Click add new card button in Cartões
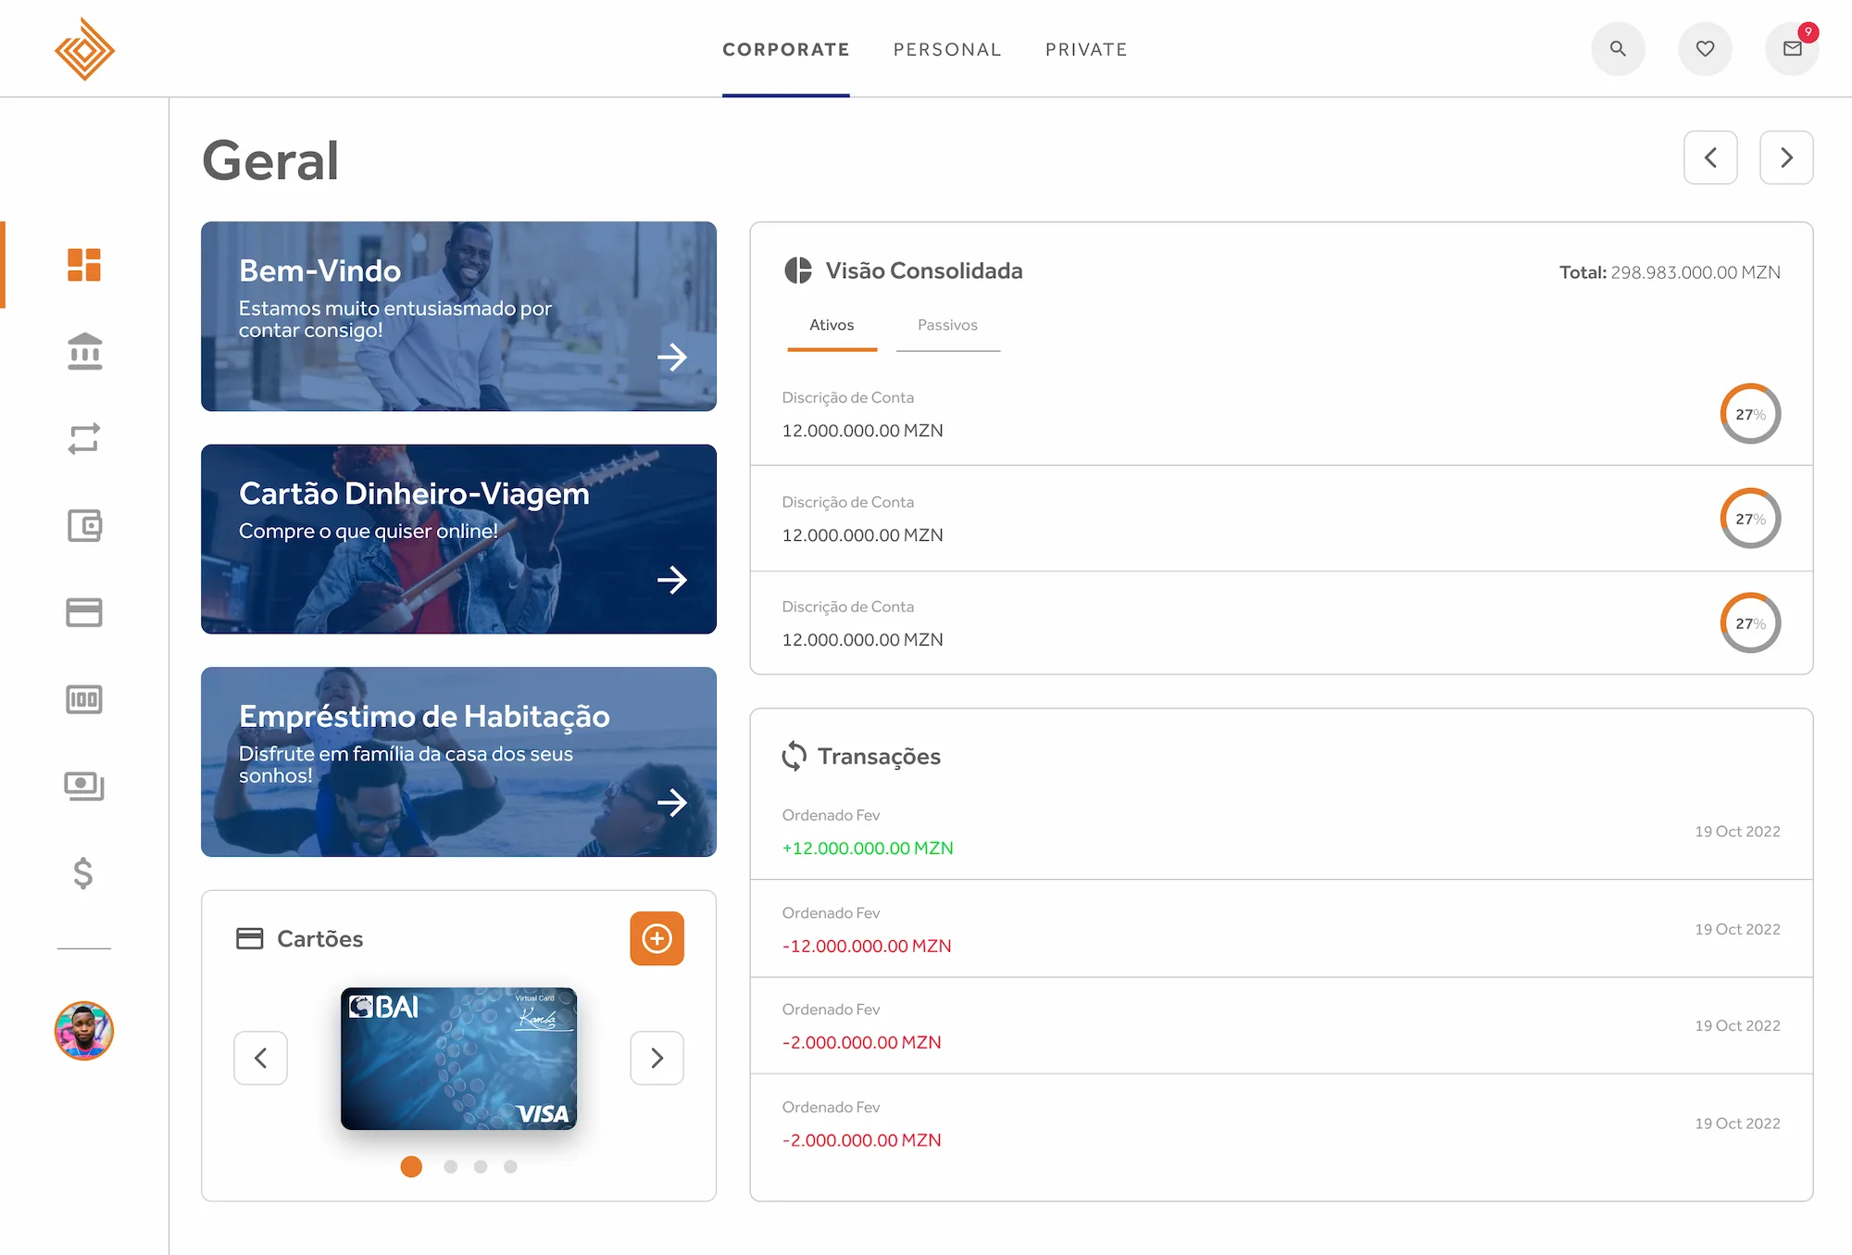The height and width of the screenshot is (1255, 1852). 657,937
